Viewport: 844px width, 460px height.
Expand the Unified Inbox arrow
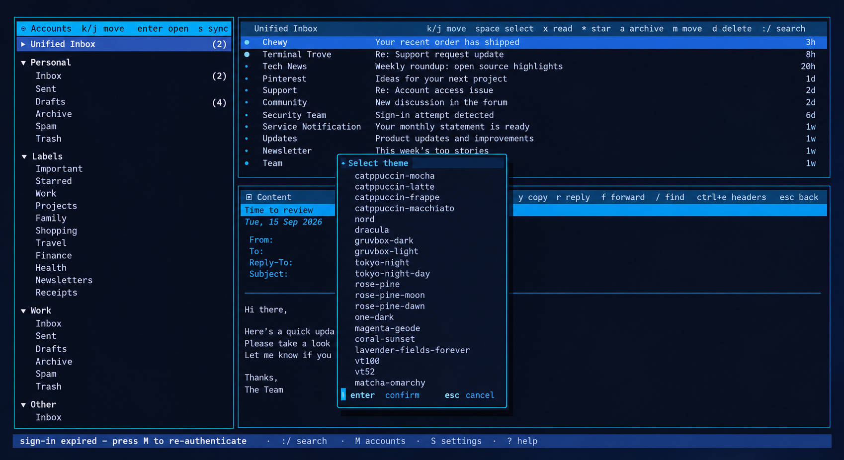(x=23, y=44)
